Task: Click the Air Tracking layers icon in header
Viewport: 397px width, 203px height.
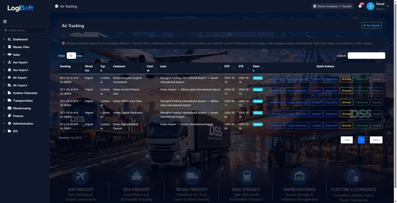Action: pyautogui.click(x=57, y=6)
